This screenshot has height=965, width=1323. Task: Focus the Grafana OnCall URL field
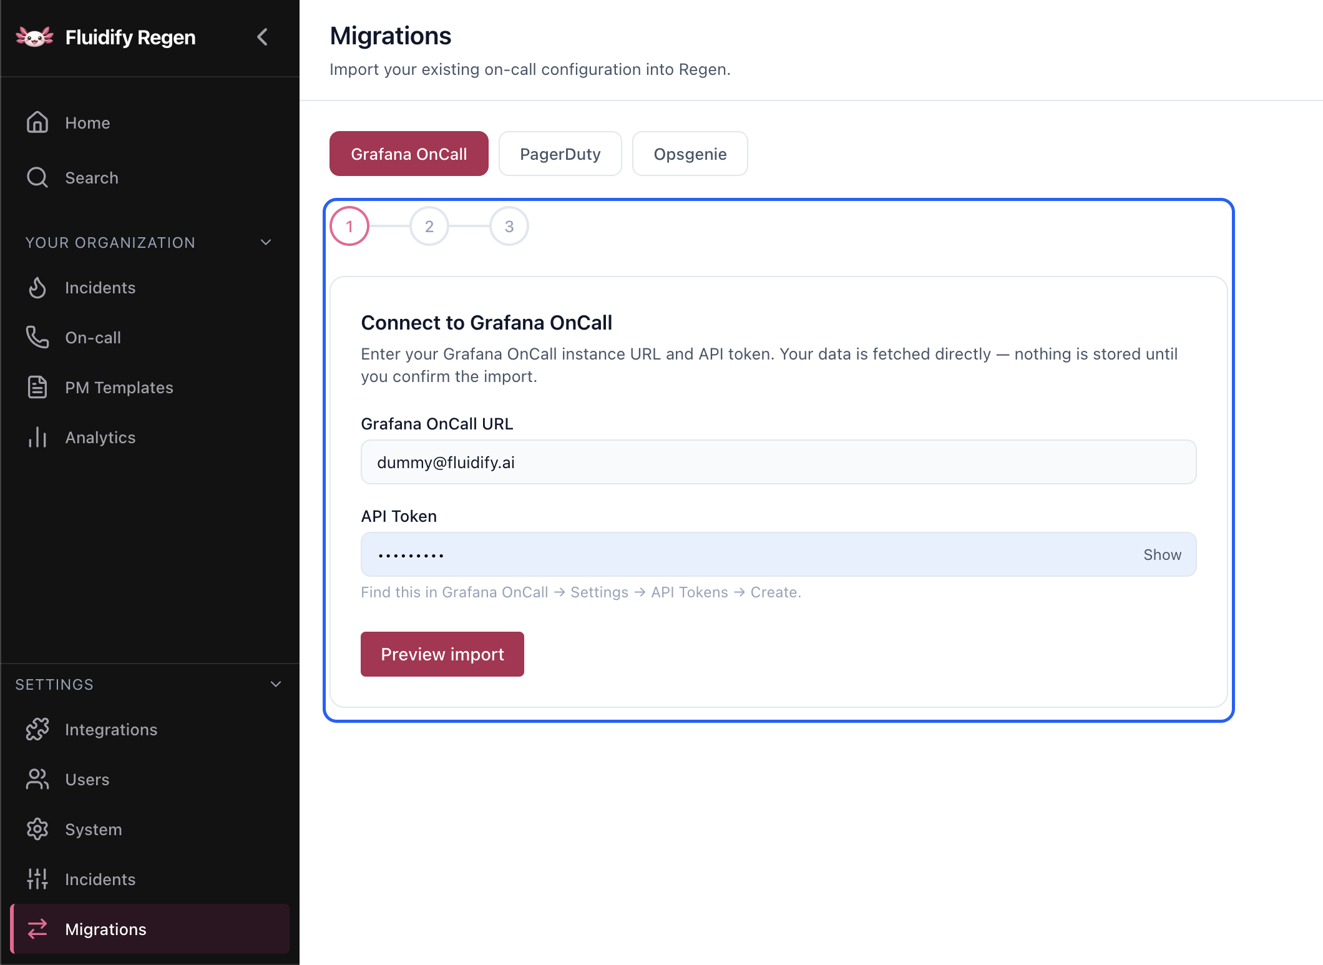pyautogui.click(x=779, y=462)
